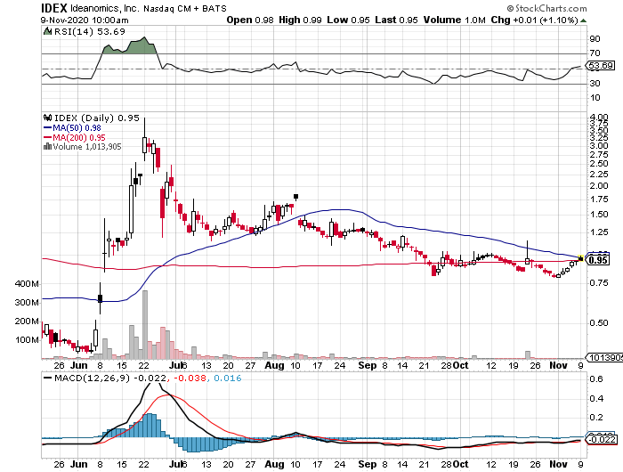Click the 300M volume axis label

[x=27, y=303]
